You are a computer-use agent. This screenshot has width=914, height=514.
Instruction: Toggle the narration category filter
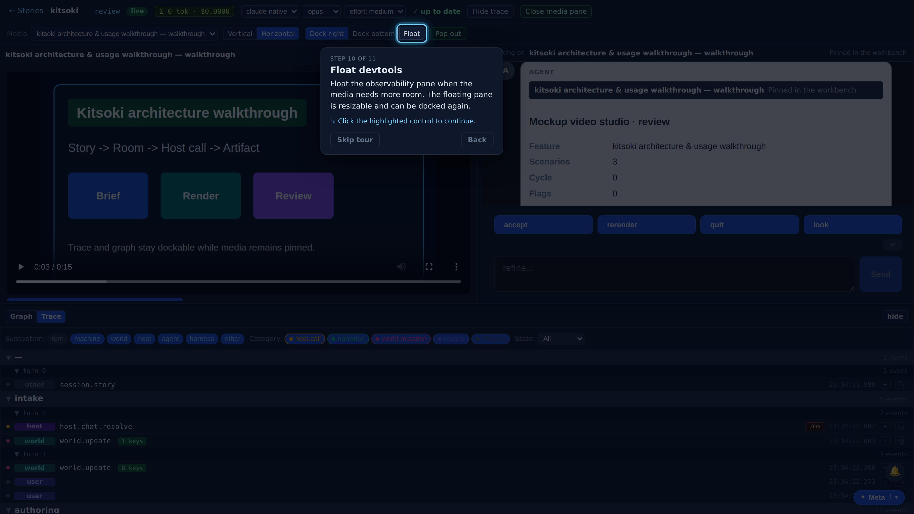point(348,339)
